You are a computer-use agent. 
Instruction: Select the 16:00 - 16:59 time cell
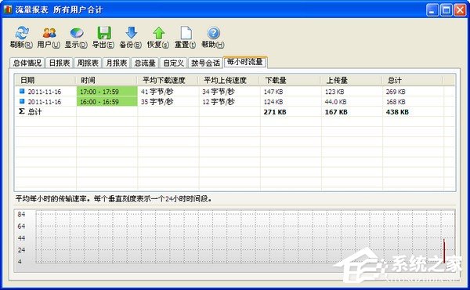pyautogui.click(x=107, y=102)
